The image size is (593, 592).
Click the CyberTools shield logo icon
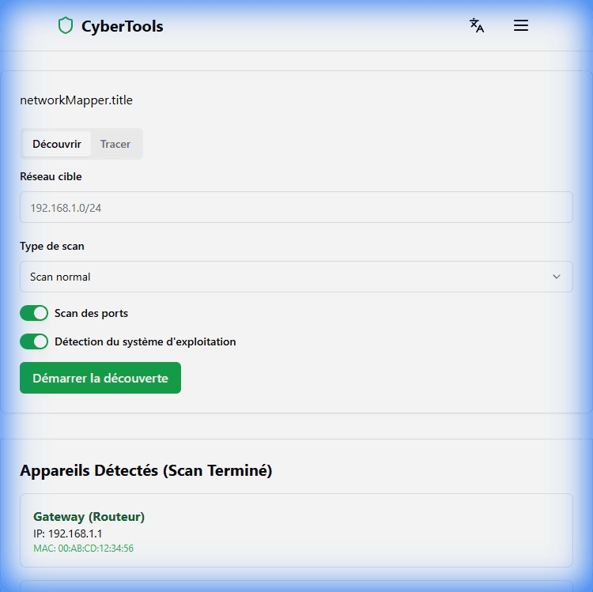pos(66,26)
